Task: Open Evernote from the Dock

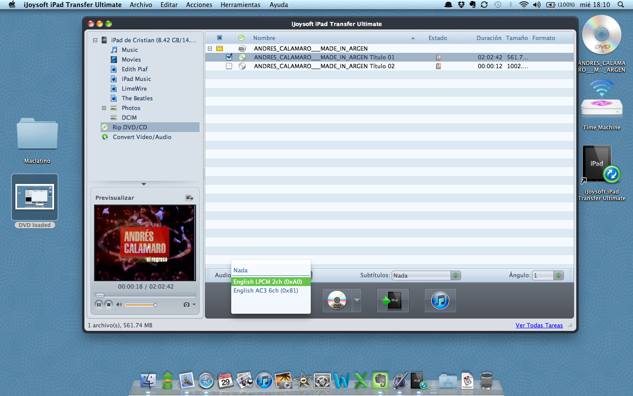Action: pyautogui.click(x=380, y=381)
